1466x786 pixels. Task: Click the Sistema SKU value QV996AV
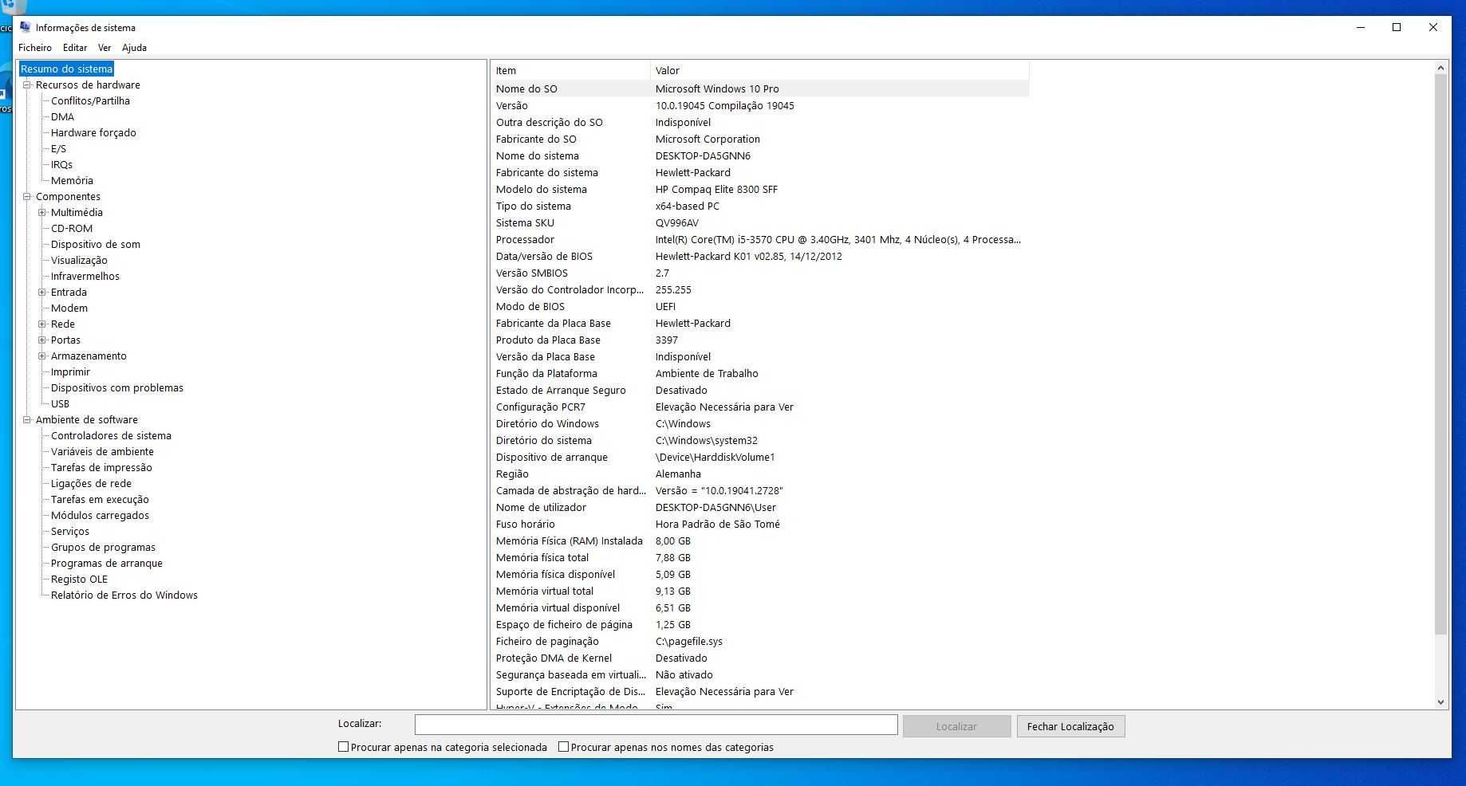point(677,222)
